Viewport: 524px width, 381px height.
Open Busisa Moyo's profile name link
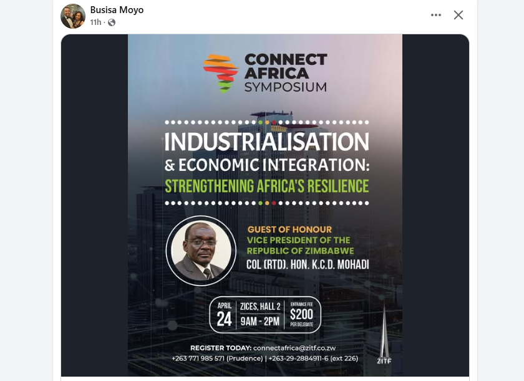(x=117, y=10)
